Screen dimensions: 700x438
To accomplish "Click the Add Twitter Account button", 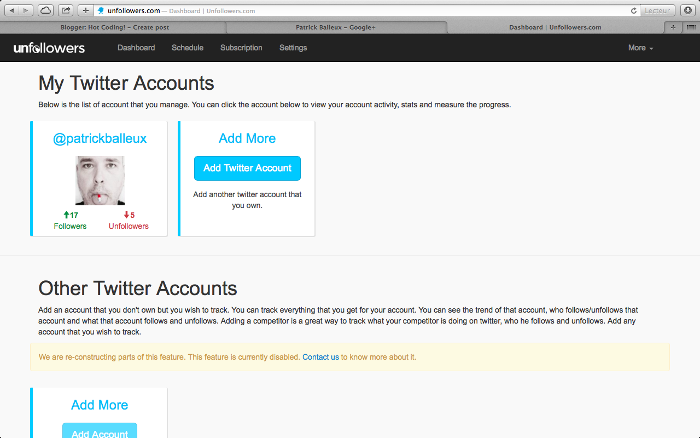I will click(247, 168).
